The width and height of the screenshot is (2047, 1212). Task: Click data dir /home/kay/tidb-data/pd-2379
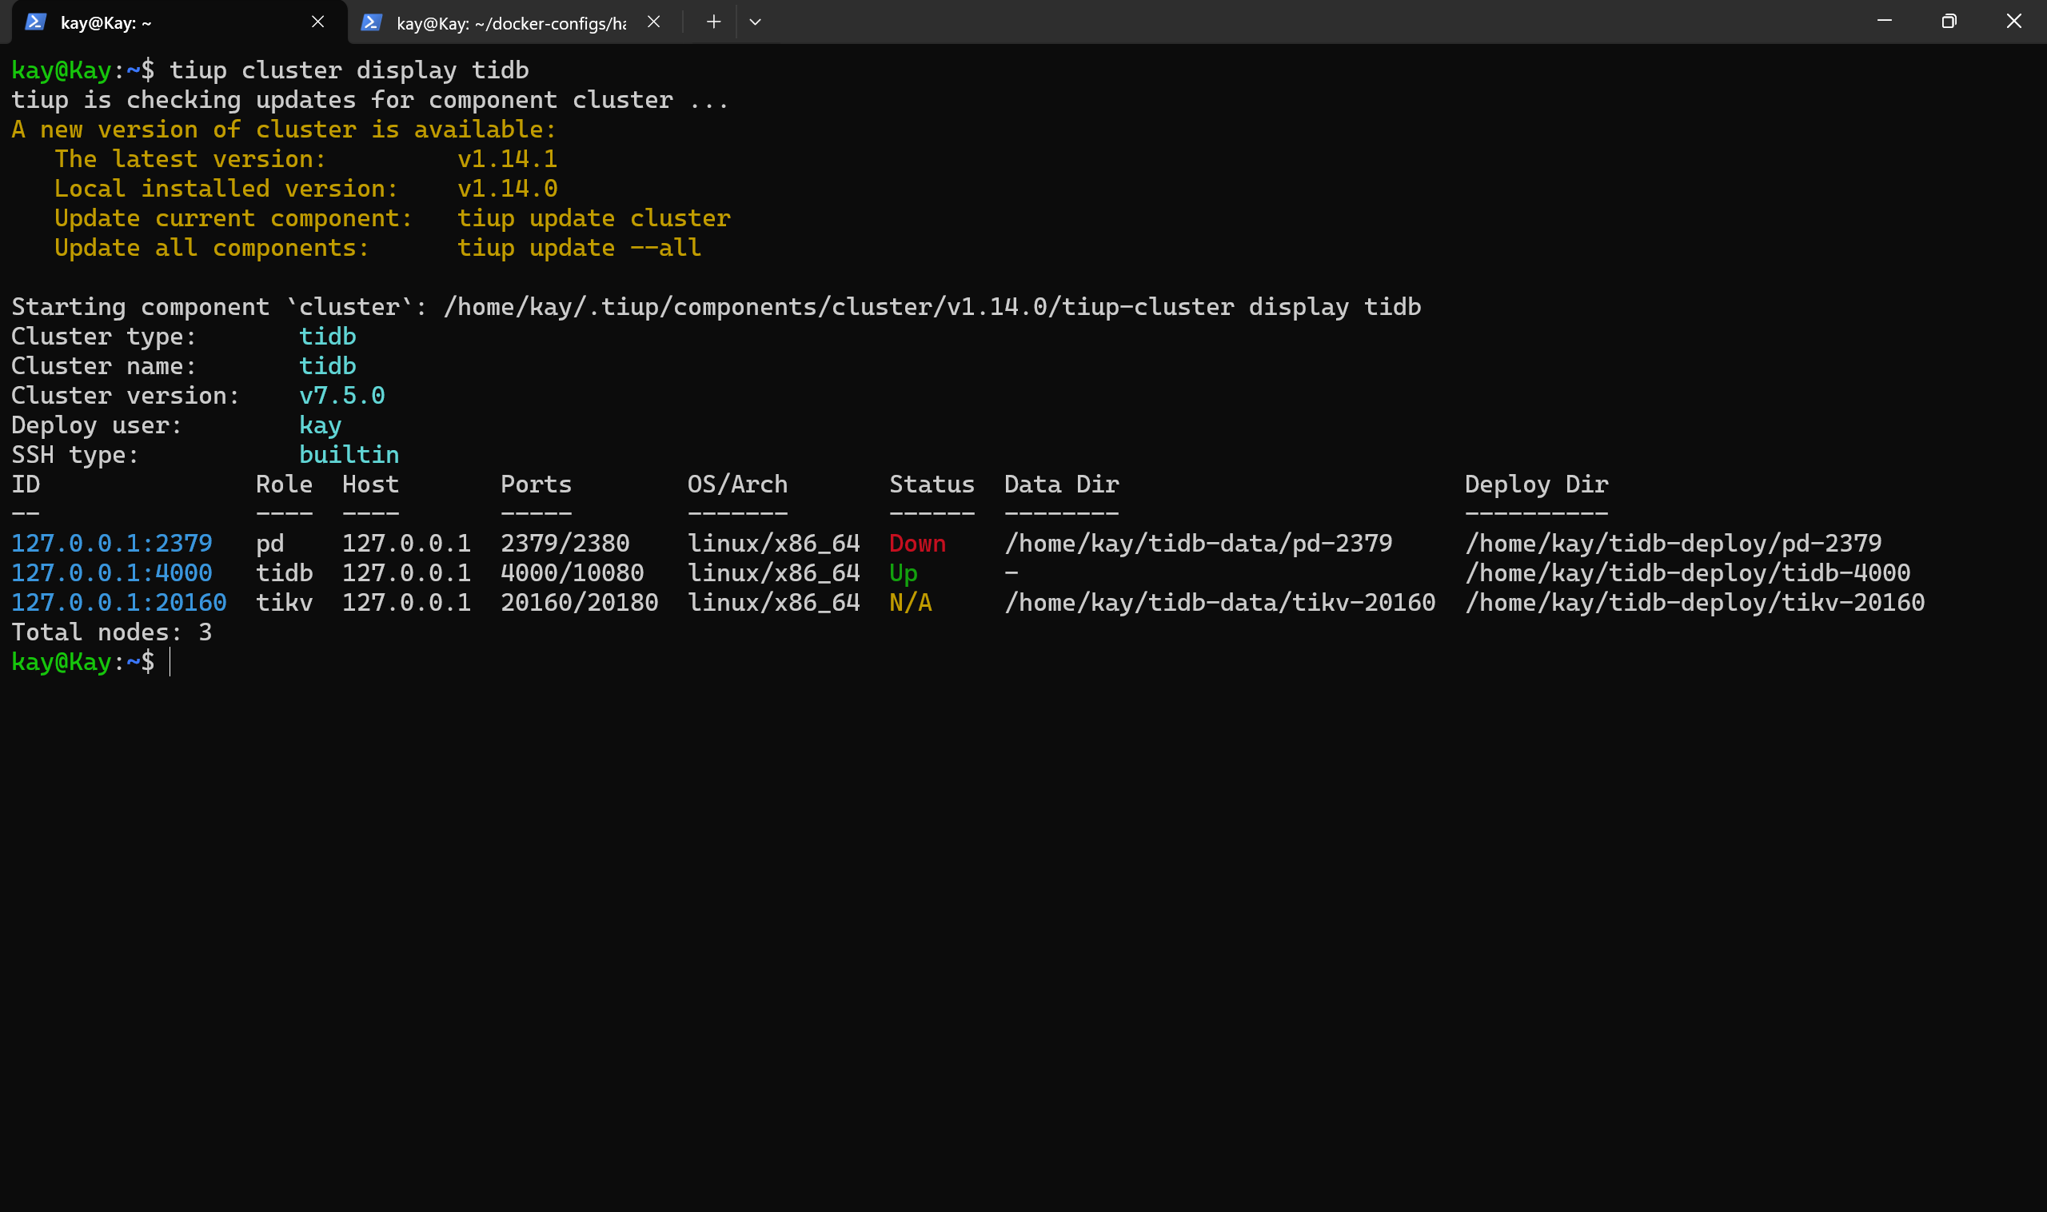click(1199, 543)
